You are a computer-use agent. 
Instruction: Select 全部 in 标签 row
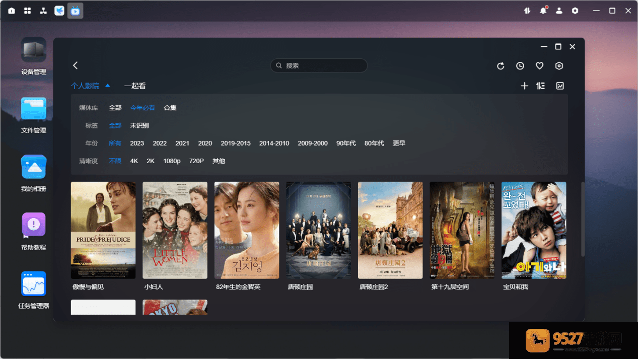115,125
